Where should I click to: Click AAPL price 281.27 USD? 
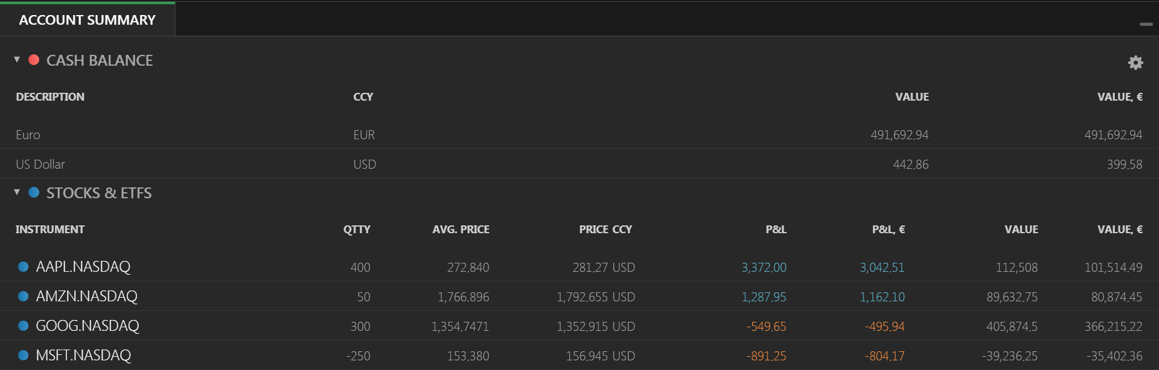[604, 268]
